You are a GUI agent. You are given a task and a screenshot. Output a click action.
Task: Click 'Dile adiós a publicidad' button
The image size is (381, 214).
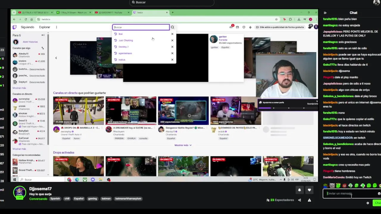(279, 27)
